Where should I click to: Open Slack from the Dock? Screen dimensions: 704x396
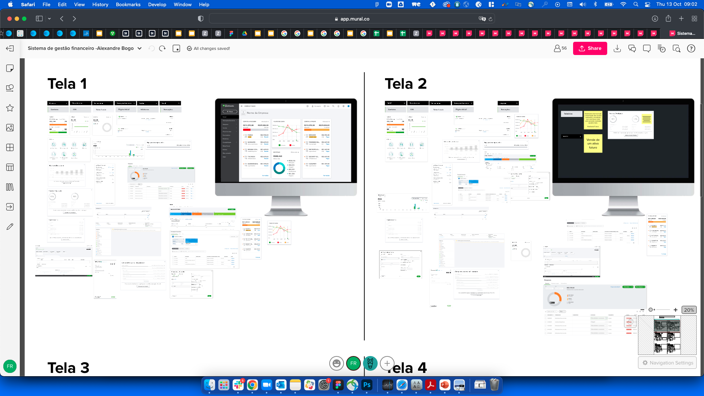click(238, 385)
